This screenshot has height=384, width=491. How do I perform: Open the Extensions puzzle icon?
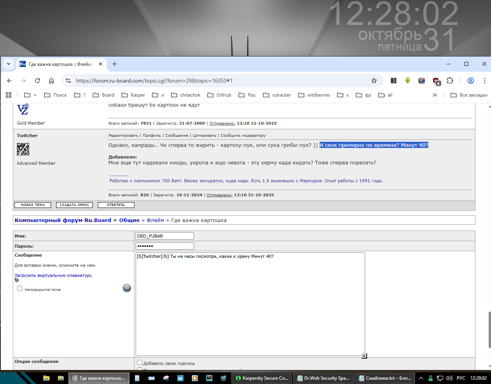pos(450,81)
